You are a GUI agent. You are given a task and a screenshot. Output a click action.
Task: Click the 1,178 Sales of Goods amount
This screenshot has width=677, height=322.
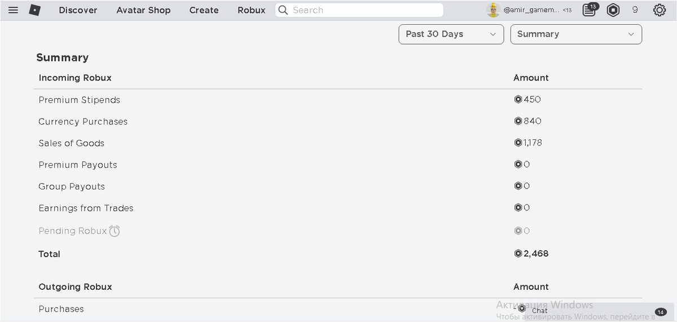coord(533,143)
